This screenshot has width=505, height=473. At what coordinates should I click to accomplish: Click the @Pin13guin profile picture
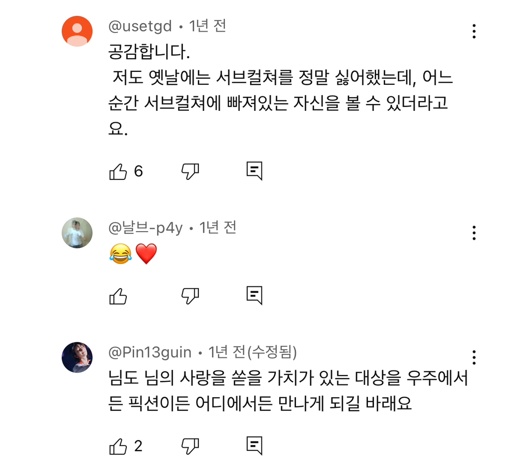pos(77,357)
